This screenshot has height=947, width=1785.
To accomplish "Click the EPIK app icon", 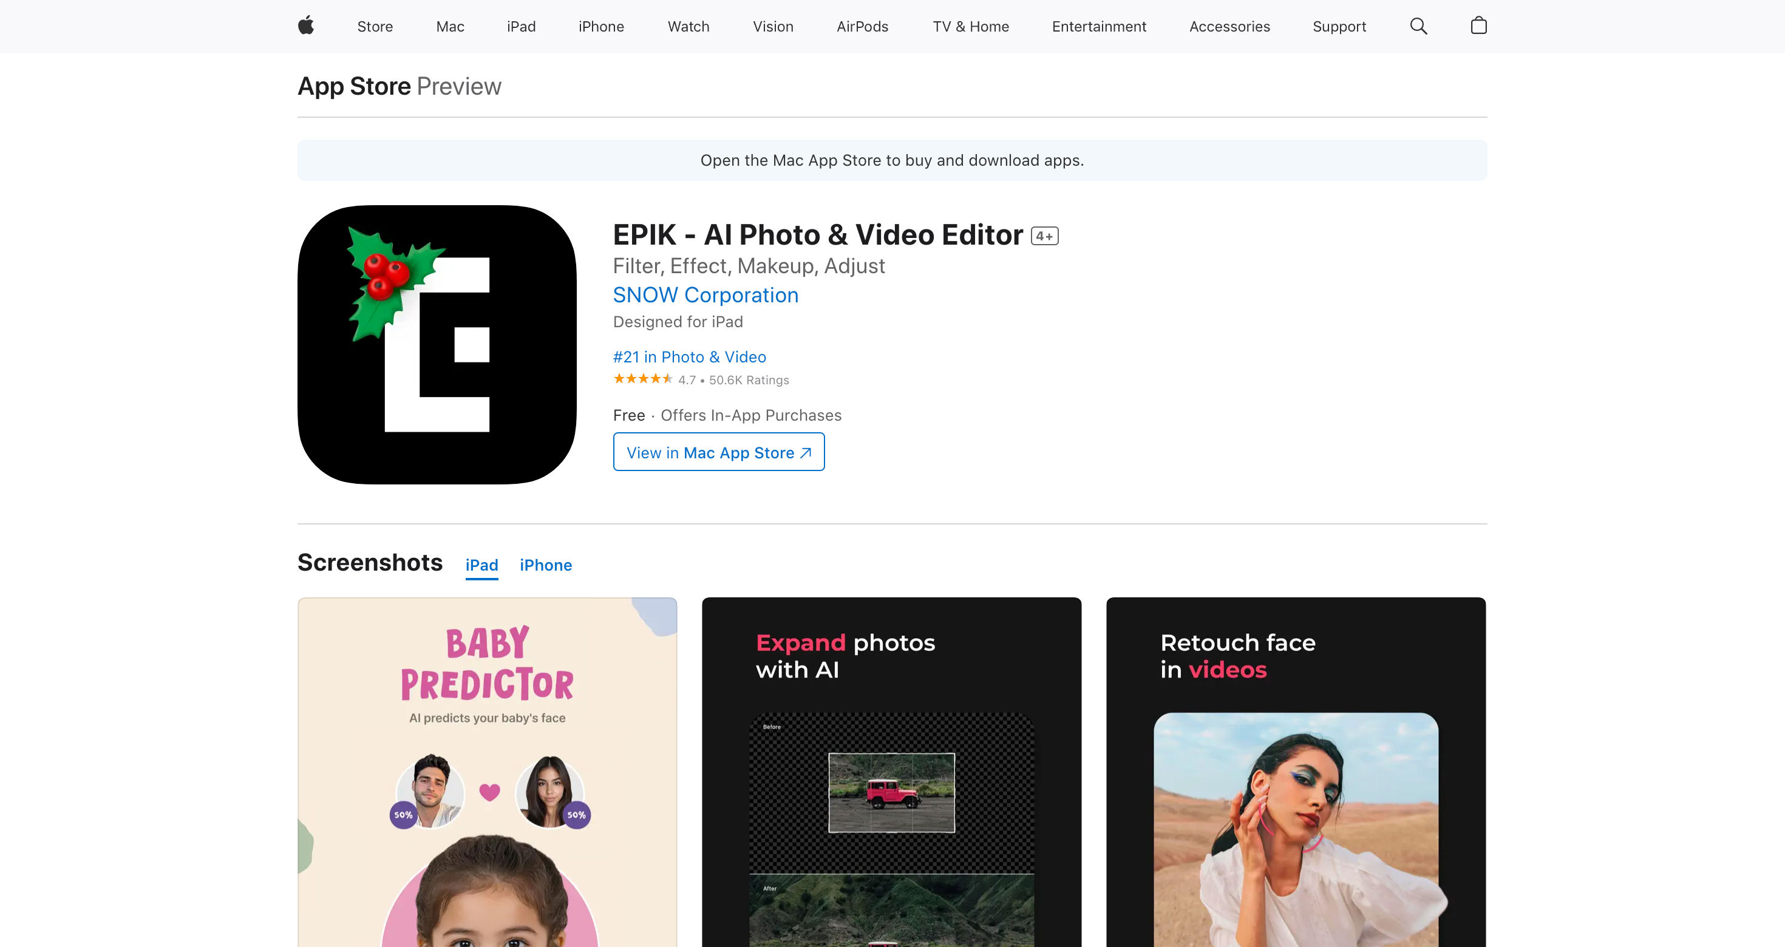I will (437, 344).
